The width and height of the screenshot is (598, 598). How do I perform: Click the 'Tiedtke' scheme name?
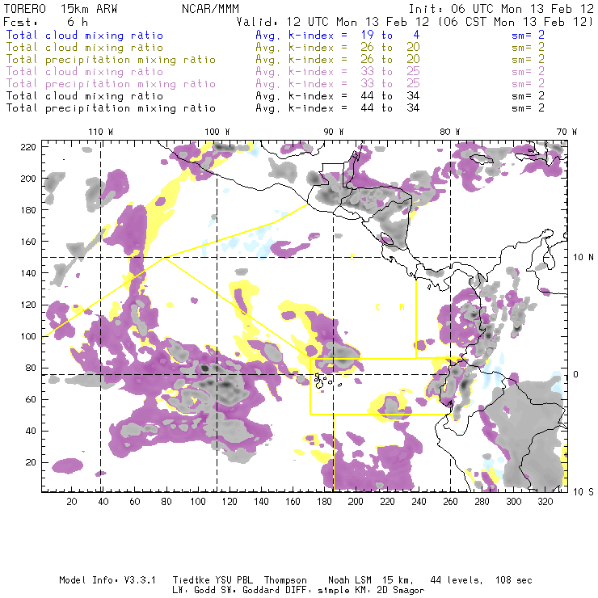(192, 580)
